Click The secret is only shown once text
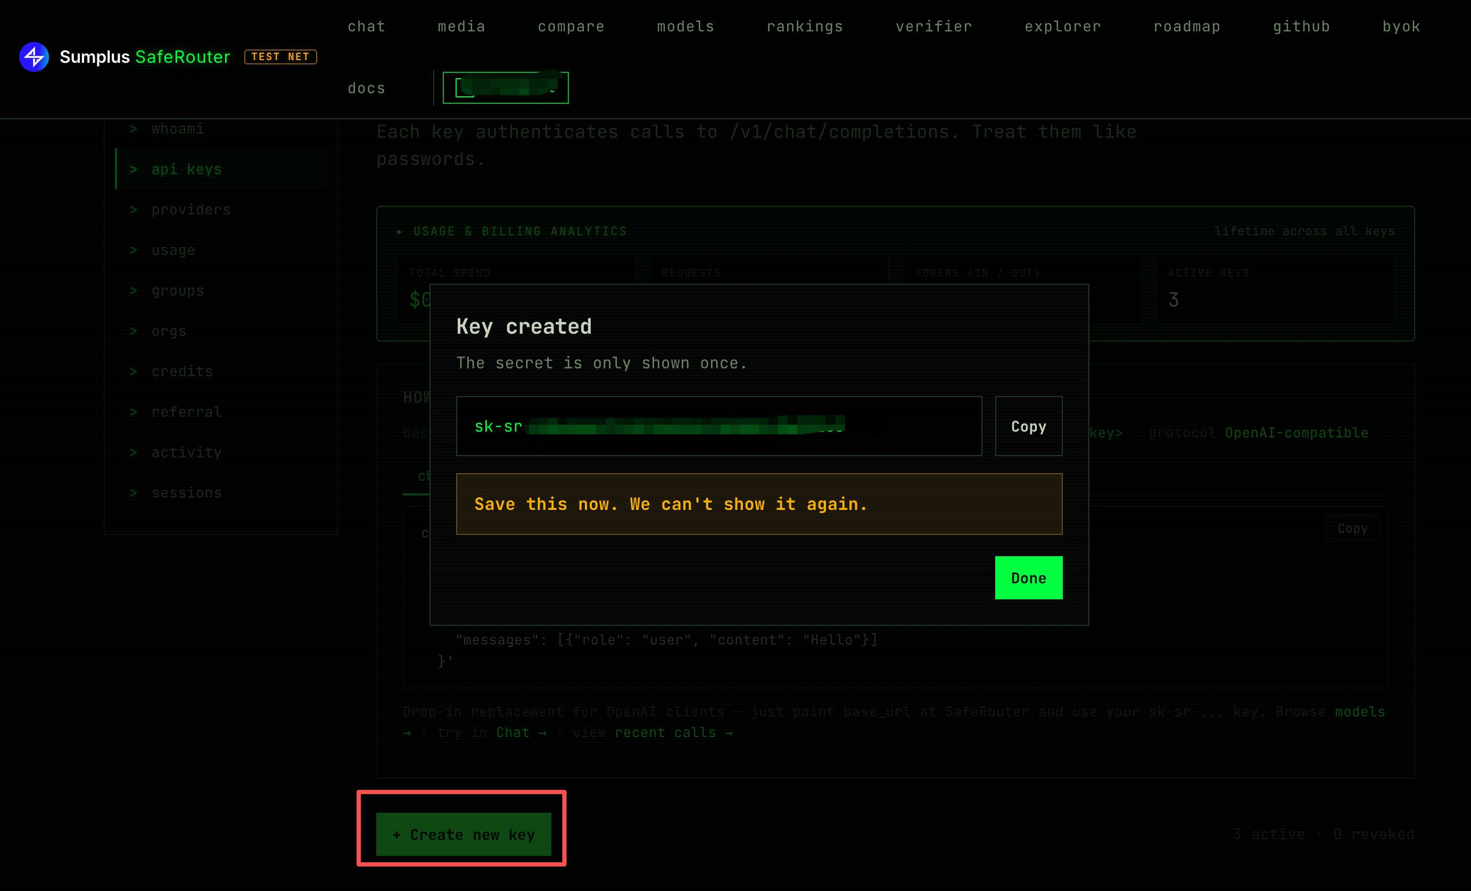The width and height of the screenshot is (1471, 891). coord(601,363)
